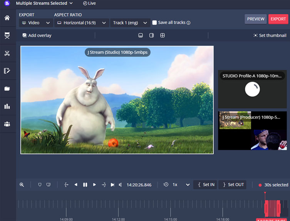Select the four-grid layout icon

pos(163,35)
